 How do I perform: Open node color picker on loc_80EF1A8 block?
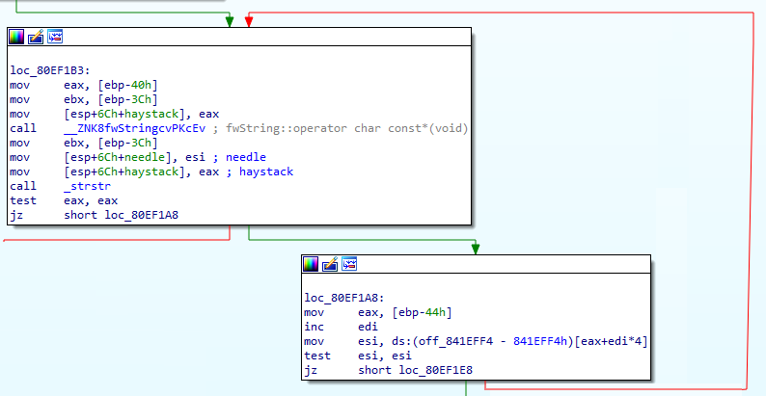click(311, 264)
